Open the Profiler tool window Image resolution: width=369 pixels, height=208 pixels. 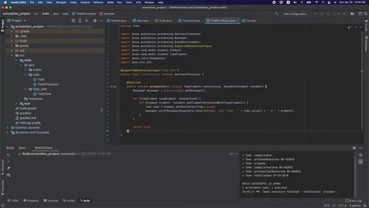(69, 200)
